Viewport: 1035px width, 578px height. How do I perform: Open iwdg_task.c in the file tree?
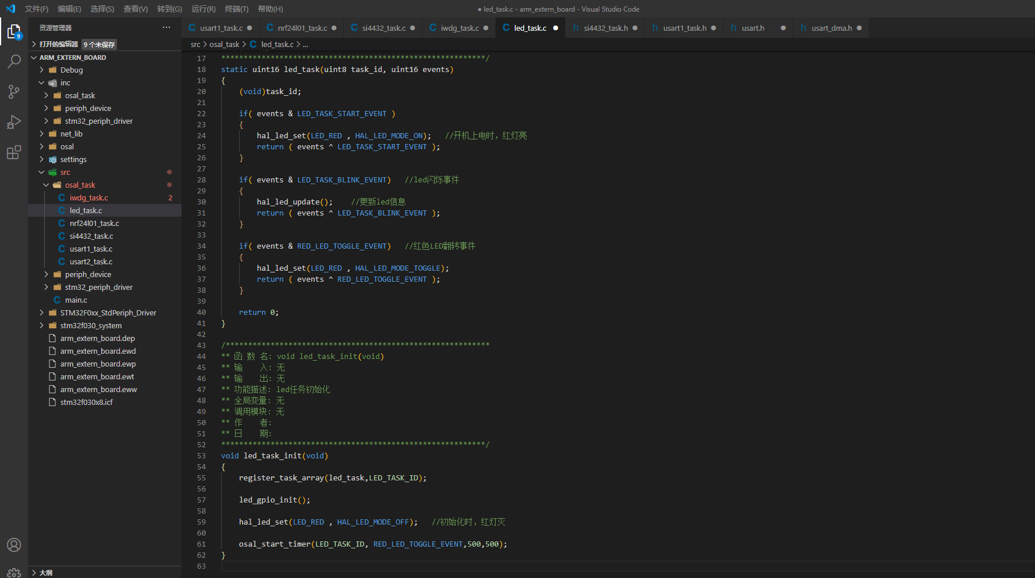tap(88, 198)
